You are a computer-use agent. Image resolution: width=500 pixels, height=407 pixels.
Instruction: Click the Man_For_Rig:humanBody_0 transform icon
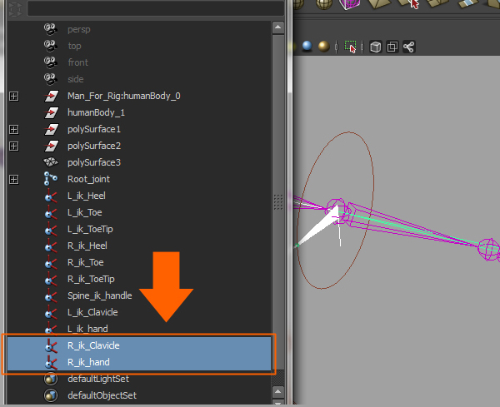(51, 96)
